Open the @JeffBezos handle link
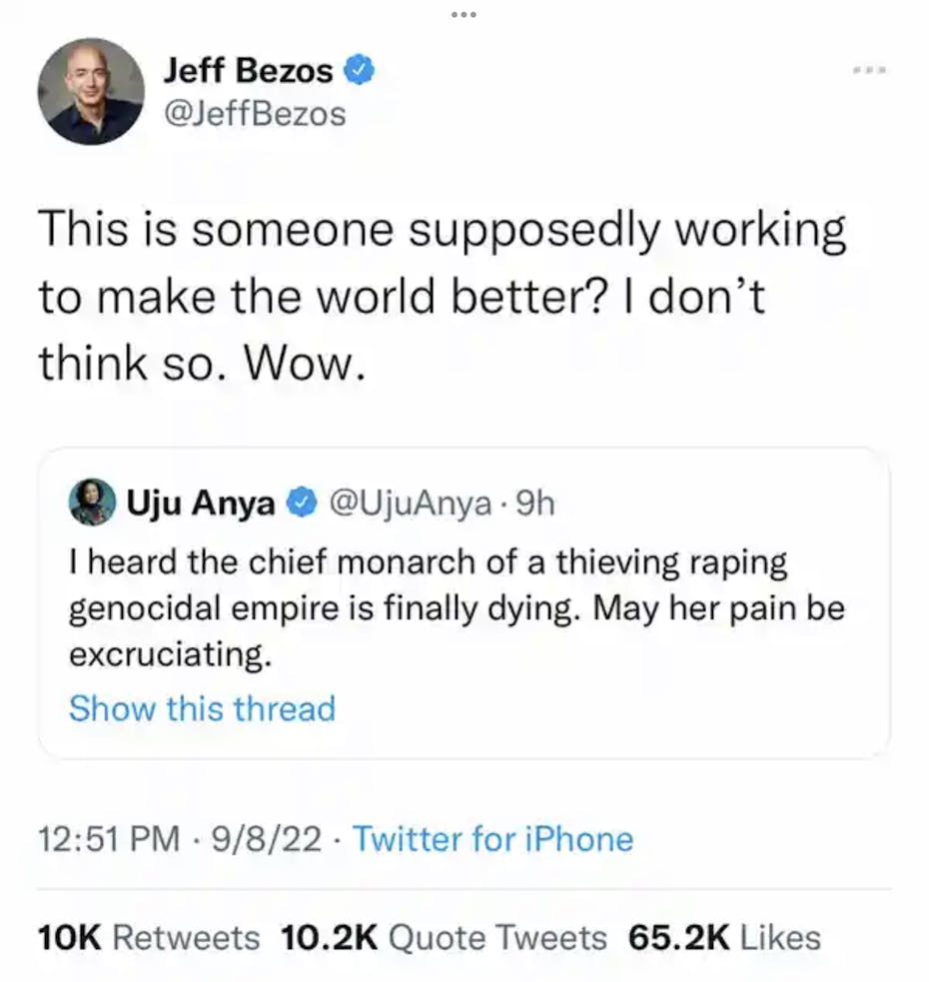 pos(254,114)
